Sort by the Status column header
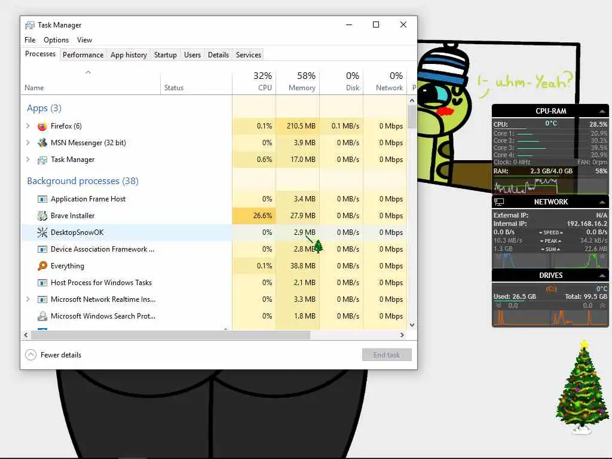Viewport: 612px width, 459px height. (x=196, y=81)
